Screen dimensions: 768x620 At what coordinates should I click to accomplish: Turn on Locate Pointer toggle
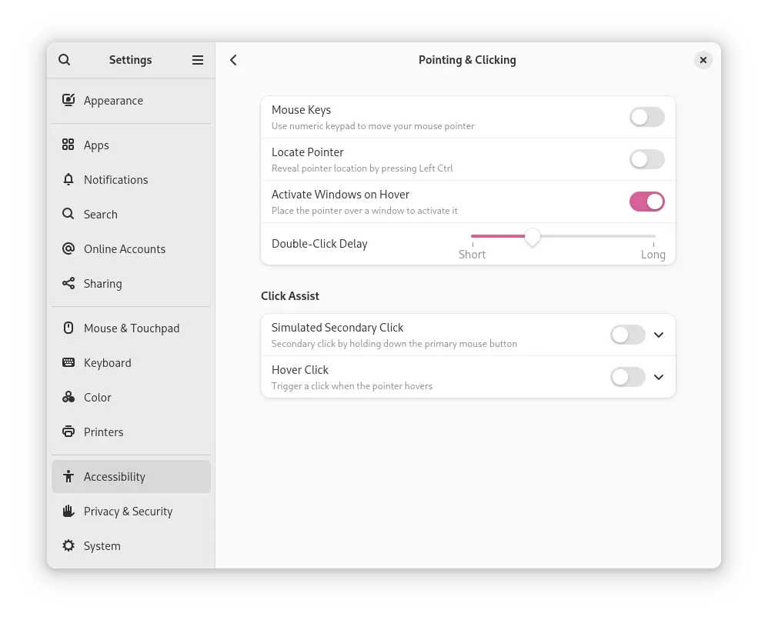[x=646, y=159]
